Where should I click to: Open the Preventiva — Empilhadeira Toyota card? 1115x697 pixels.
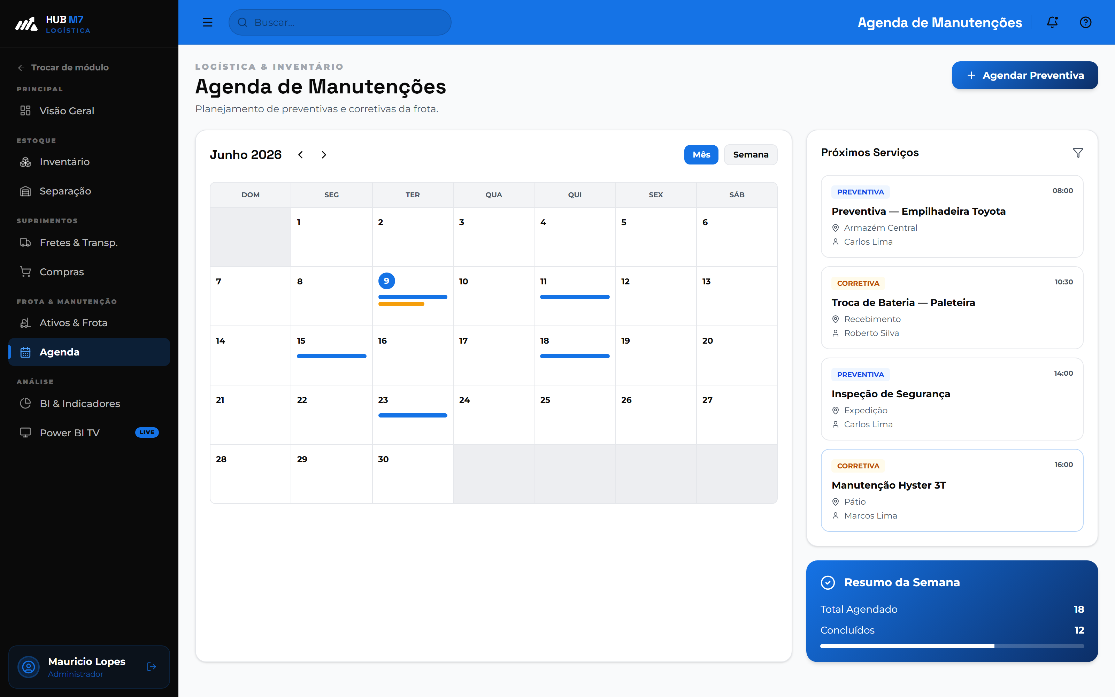click(x=952, y=216)
